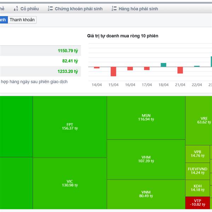Screen dimensions: 212x212
Task: Click the list icon beside Hàng hóa phái sinh
Action: click(114, 8)
